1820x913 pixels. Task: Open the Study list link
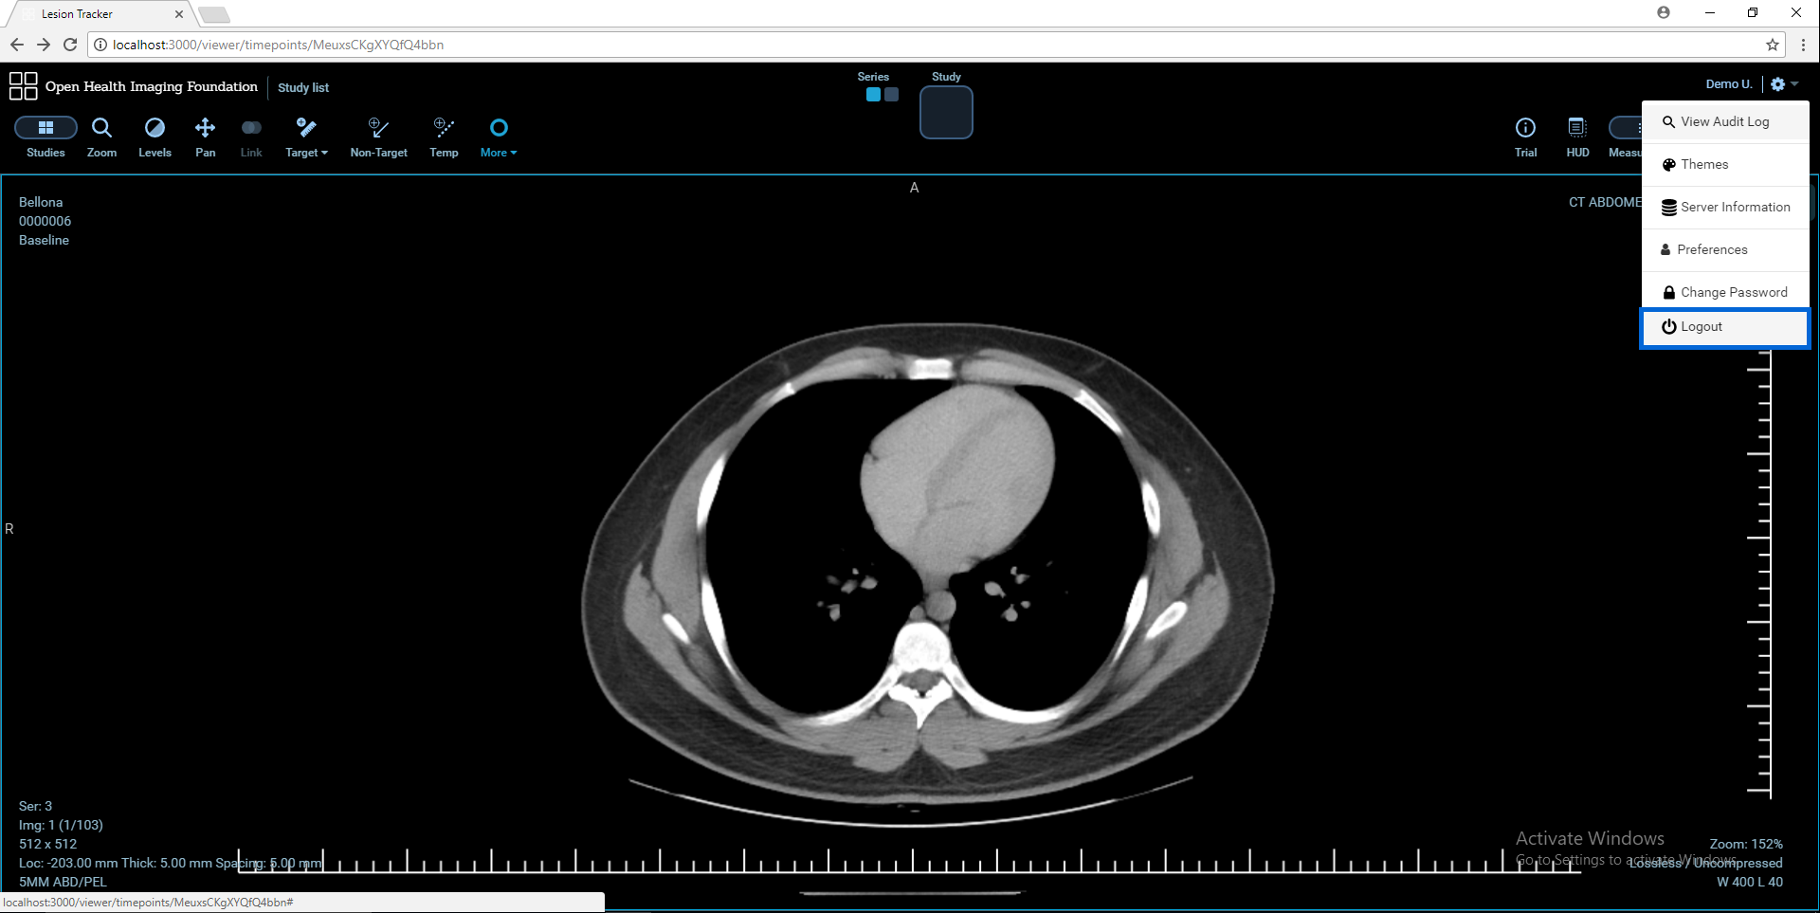(303, 88)
